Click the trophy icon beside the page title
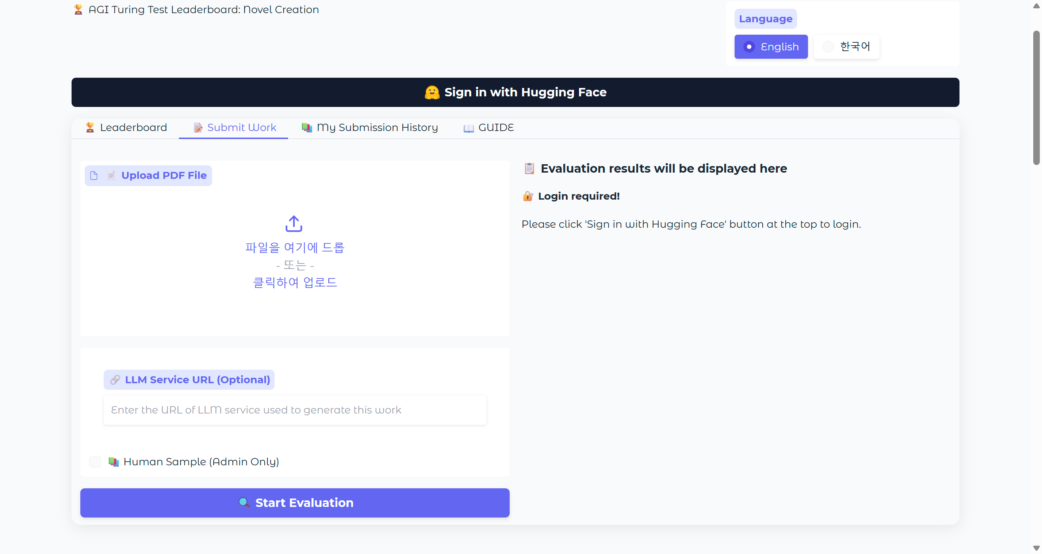The image size is (1042, 554). point(78,9)
